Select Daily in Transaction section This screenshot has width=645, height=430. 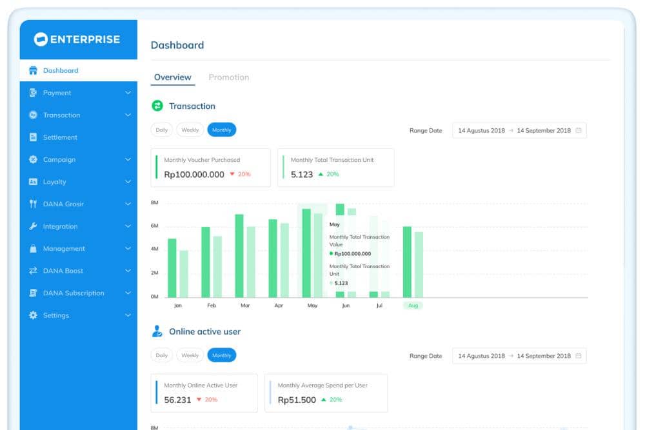tap(161, 130)
